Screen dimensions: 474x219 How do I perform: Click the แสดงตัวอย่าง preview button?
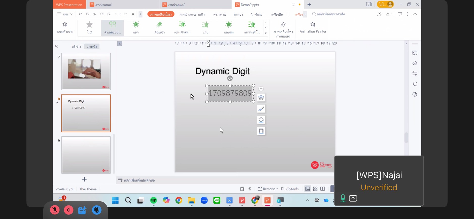65,27
